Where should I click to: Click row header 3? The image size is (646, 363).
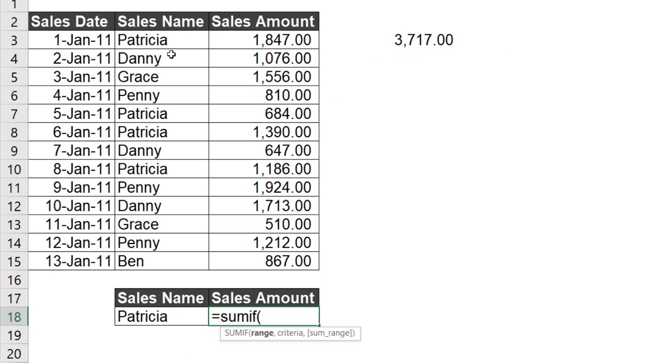[x=14, y=40]
